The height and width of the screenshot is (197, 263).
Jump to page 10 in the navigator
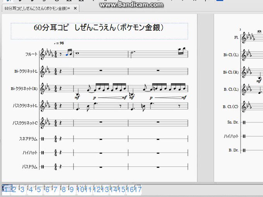80,189
